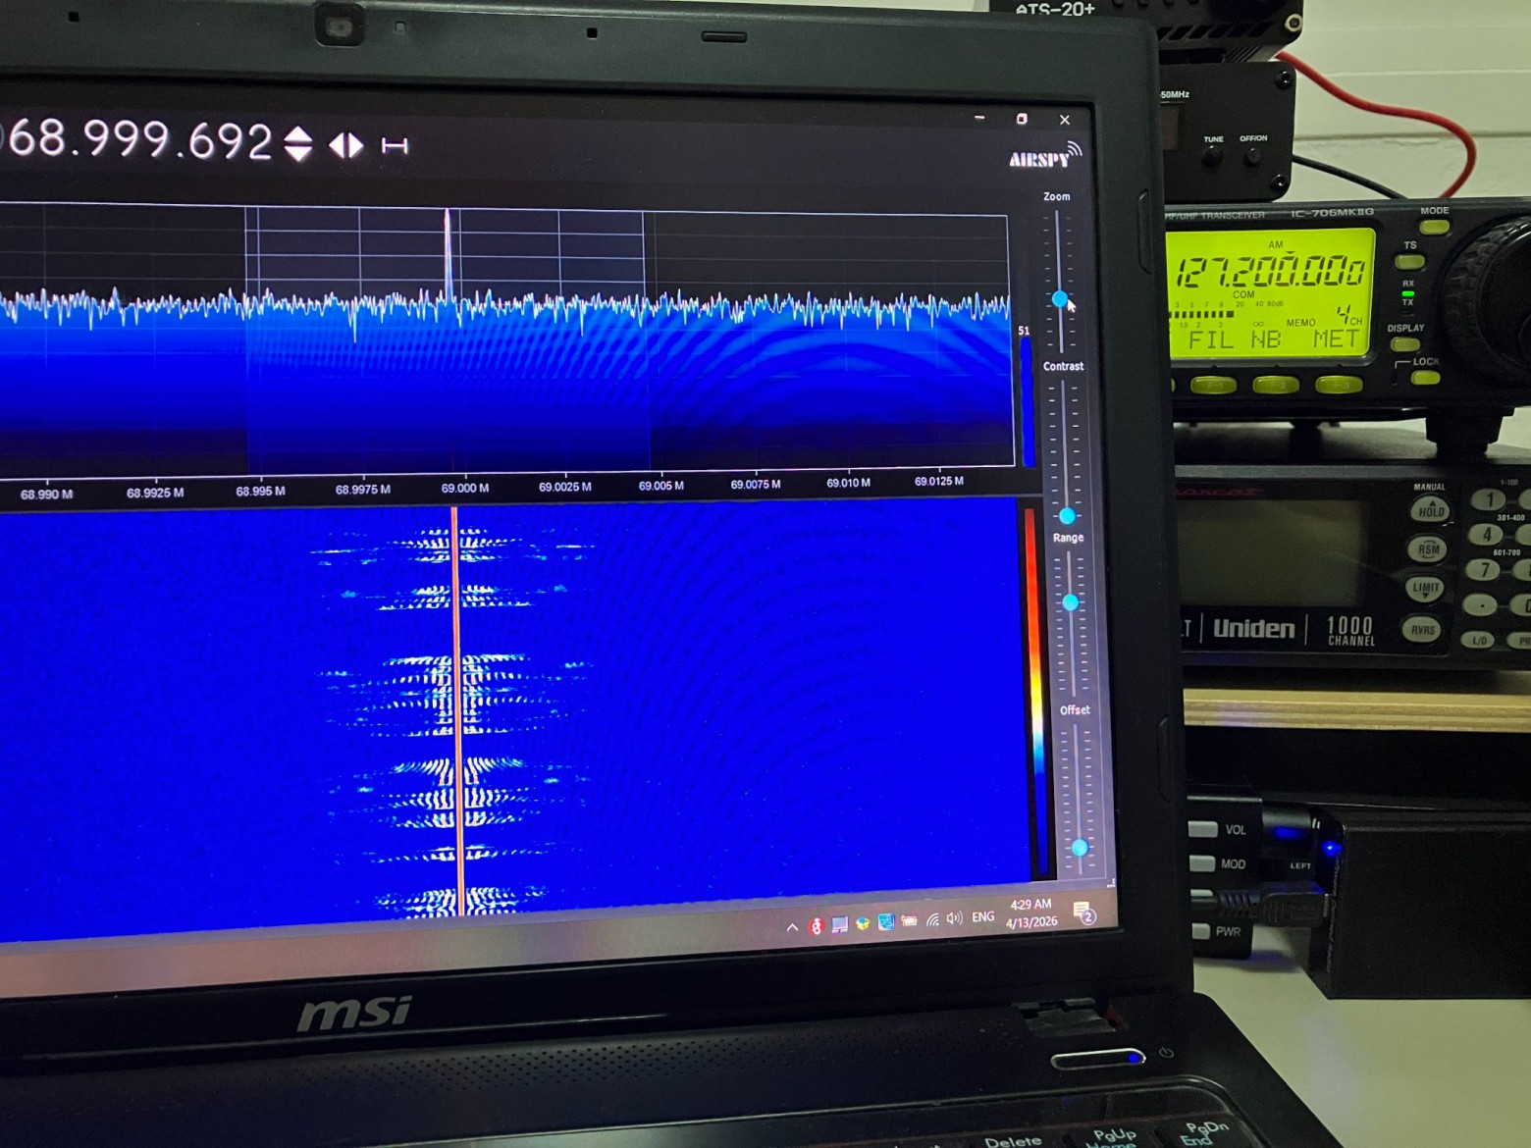The image size is (1531, 1148).
Task: Click the 999 digits in the VFO frequency
Action: (125, 138)
